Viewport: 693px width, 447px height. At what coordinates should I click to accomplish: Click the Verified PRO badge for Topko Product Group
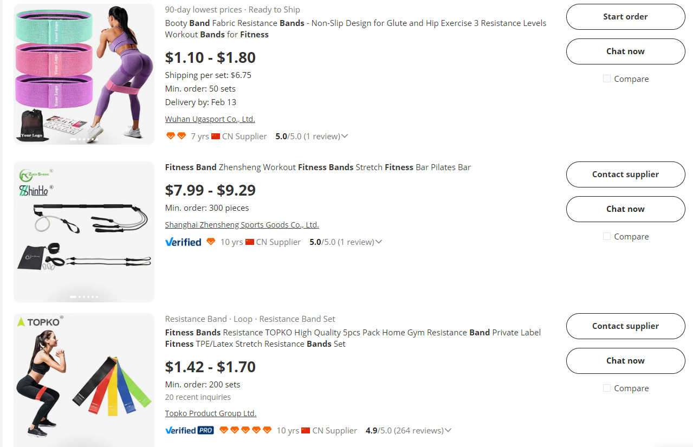pyautogui.click(x=189, y=430)
